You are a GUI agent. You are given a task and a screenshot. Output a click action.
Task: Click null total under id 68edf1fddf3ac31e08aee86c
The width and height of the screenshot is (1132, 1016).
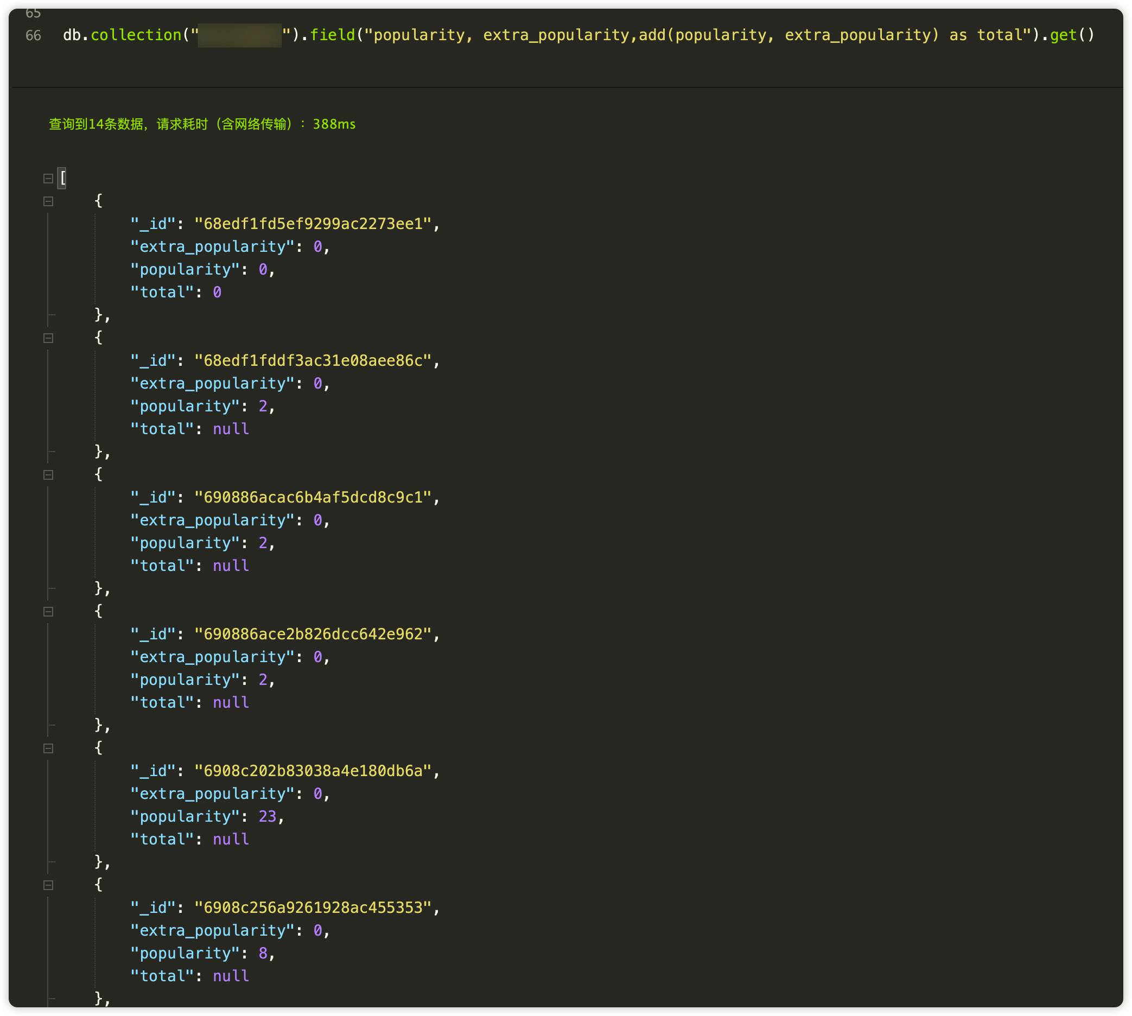231,429
